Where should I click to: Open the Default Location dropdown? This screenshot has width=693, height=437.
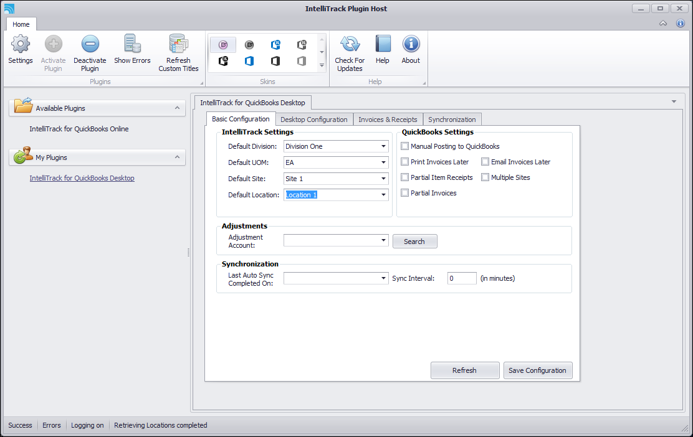383,195
